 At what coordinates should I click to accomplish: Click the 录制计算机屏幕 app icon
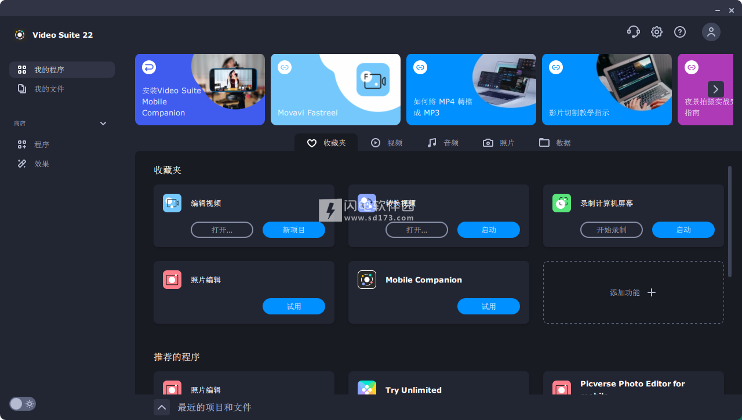(x=562, y=203)
